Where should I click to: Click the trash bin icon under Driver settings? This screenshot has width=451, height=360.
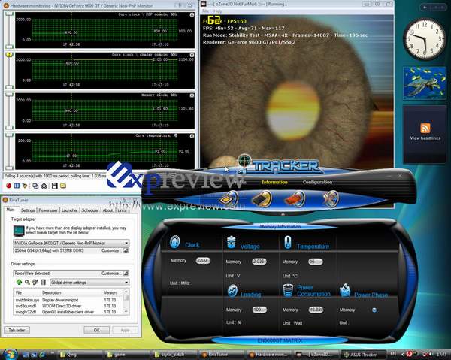pyautogui.click(x=44, y=282)
